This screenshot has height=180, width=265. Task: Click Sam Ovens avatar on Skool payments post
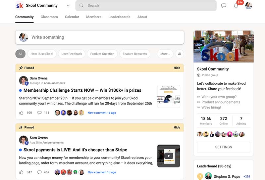[x=24, y=140]
